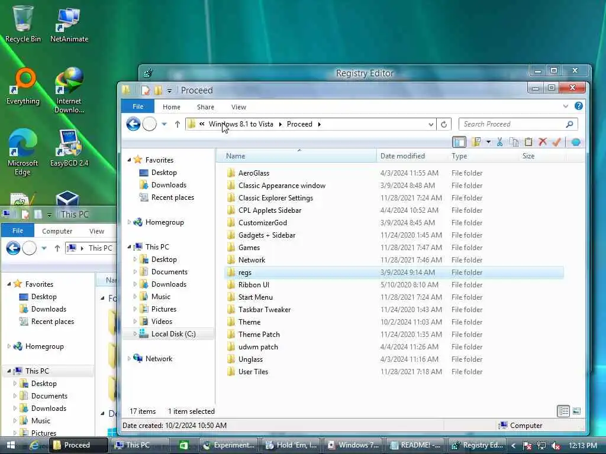Expand Network in Proceed navigation pane
Viewport: 606px width, 454px height.
click(129, 359)
